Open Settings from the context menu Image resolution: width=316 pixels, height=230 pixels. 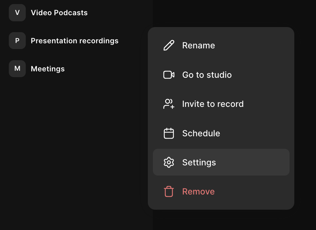221,162
